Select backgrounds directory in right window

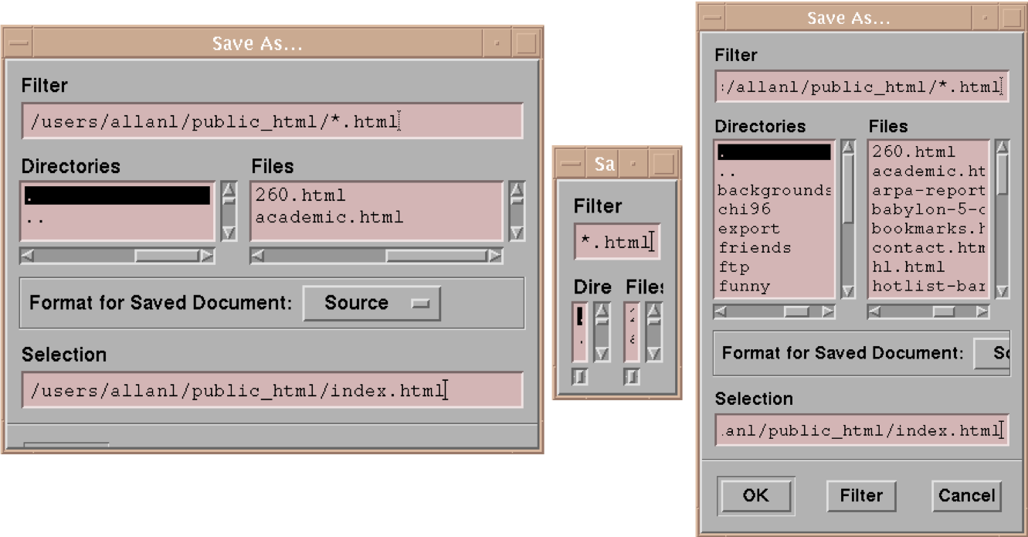pos(775,190)
